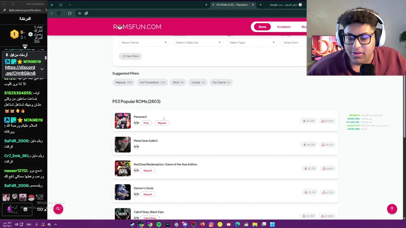Open the Persona 5 cover thumbnail
This screenshot has width=406, height=228.
pyautogui.click(x=123, y=121)
